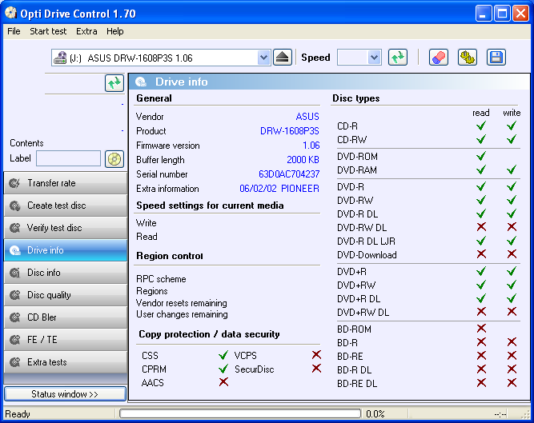Click the floppy disk save icon
The image size is (534, 423).
pos(496,58)
